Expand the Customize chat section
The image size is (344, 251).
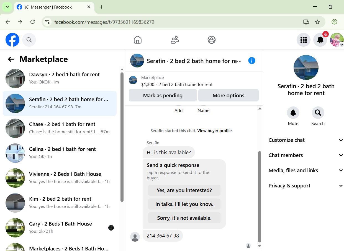coord(306,140)
